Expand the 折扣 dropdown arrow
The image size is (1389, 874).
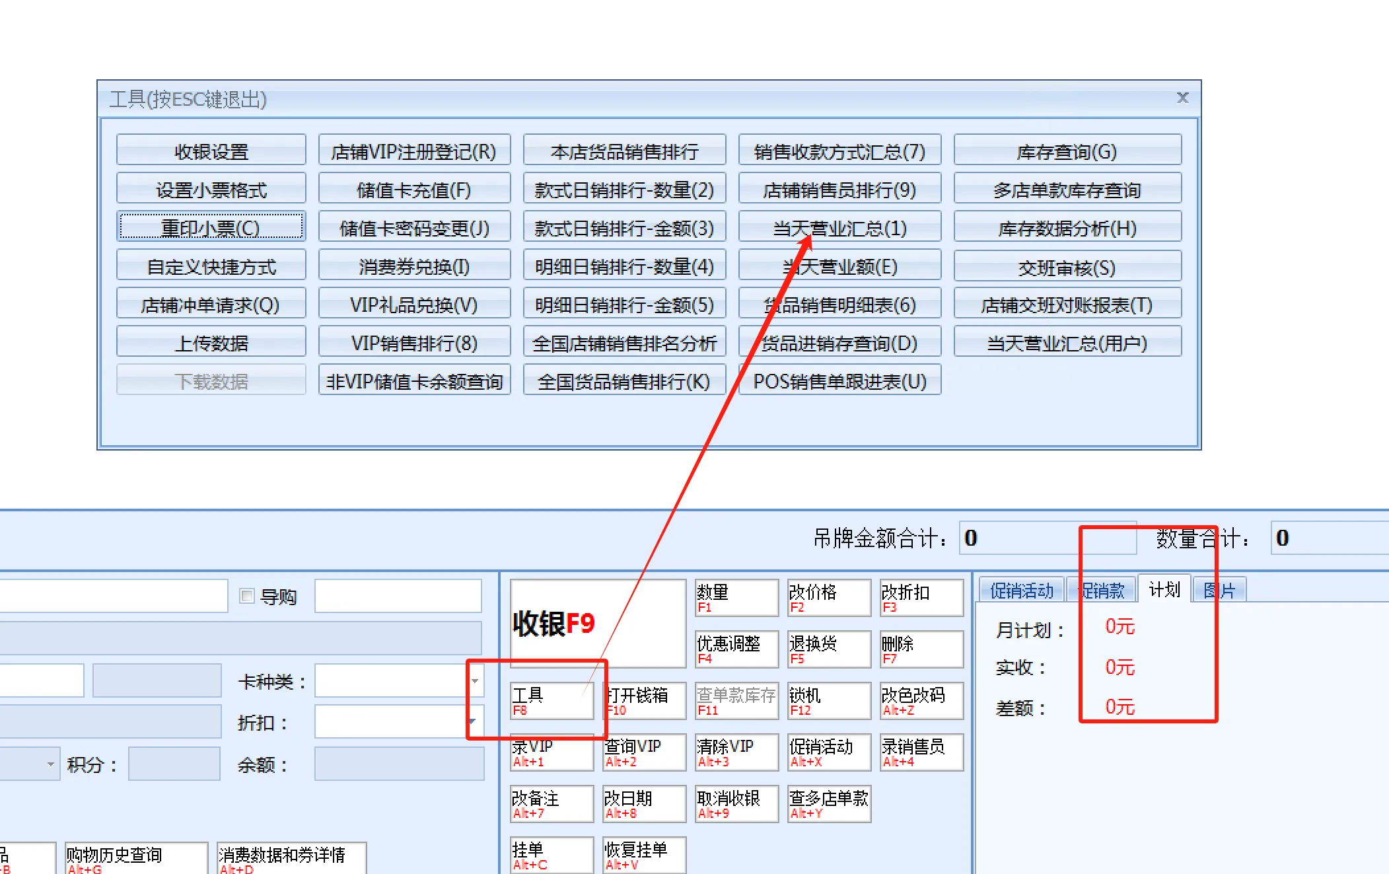(473, 721)
